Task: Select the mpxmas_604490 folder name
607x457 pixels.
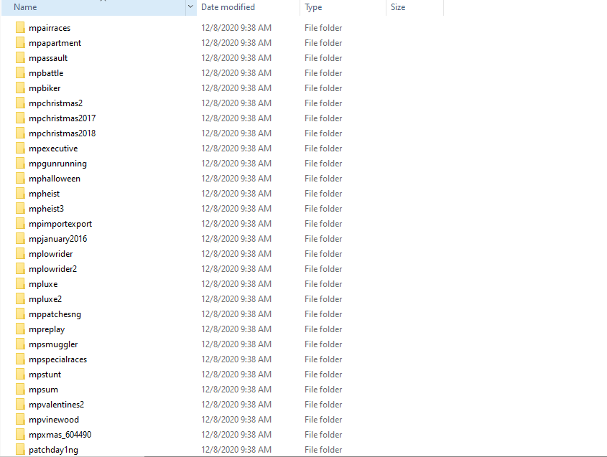Action: coord(60,435)
